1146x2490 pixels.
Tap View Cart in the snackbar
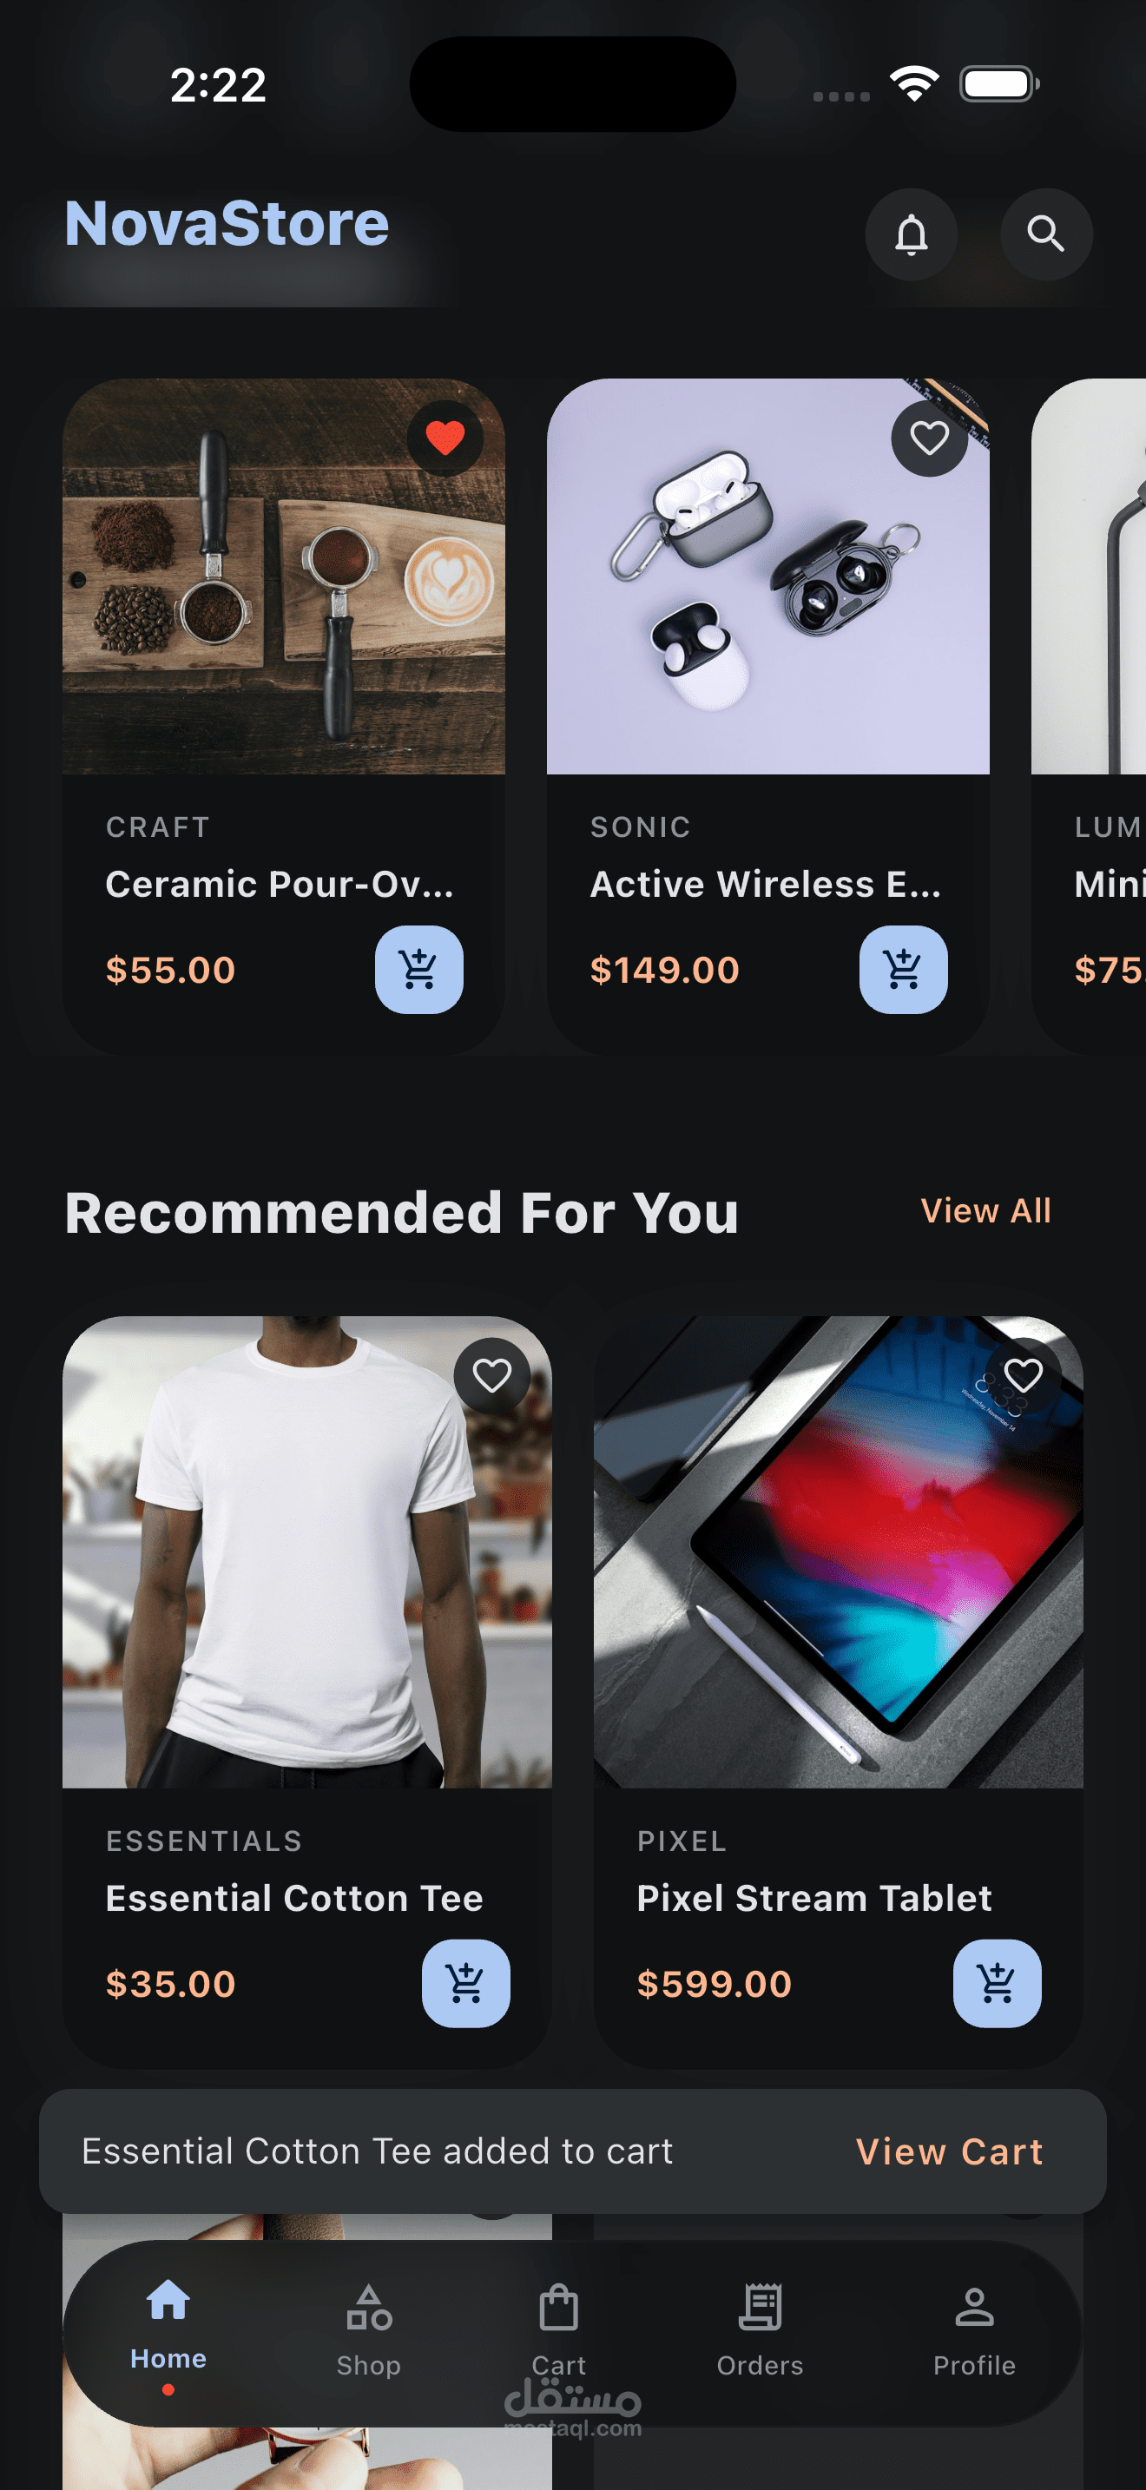(949, 2151)
